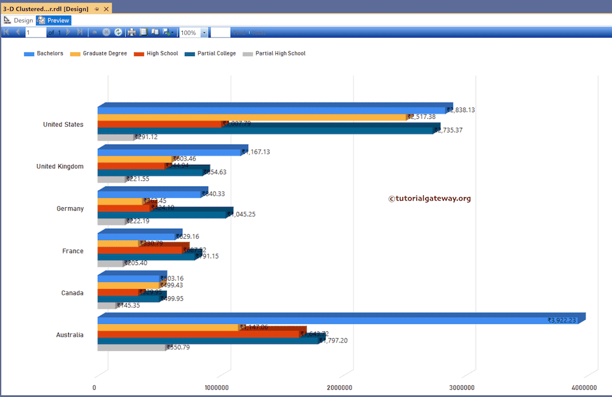Screen dimensions: 612x397
Task: Select the Preview tab
Action: coord(54,20)
